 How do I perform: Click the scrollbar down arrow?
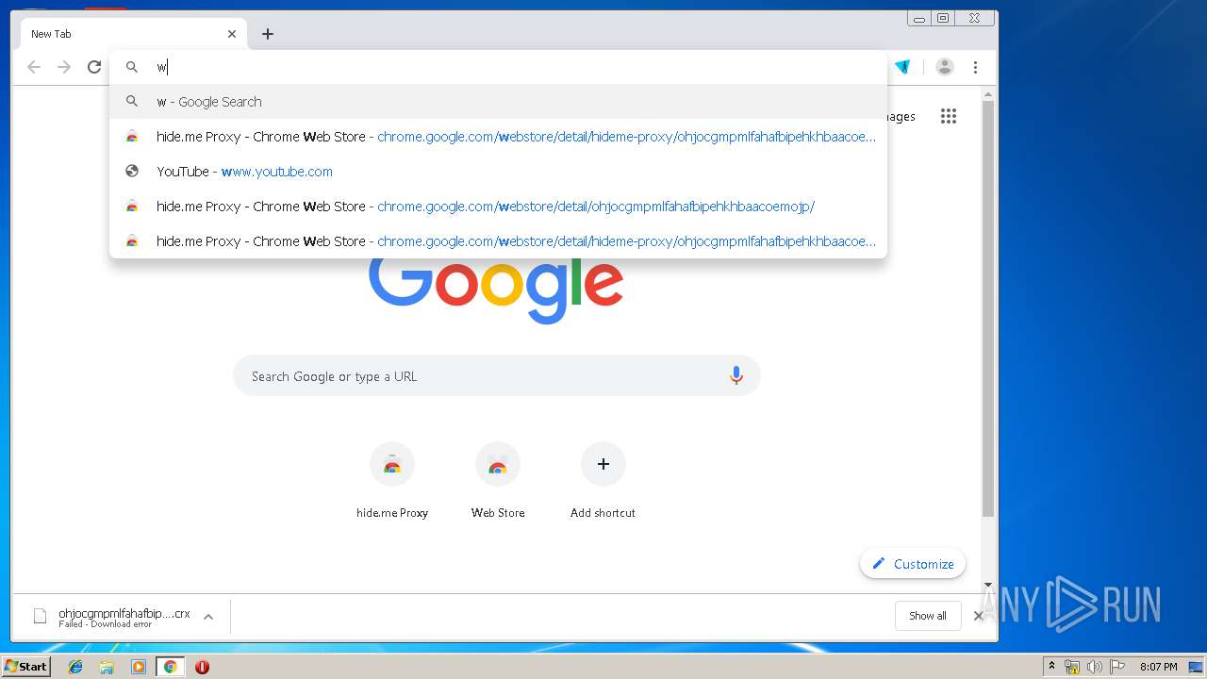coord(988,586)
